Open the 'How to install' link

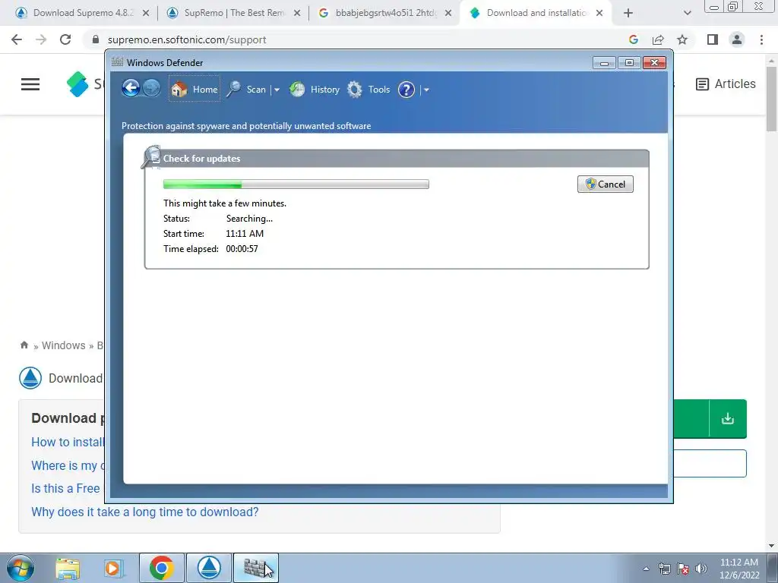[x=68, y=443]
